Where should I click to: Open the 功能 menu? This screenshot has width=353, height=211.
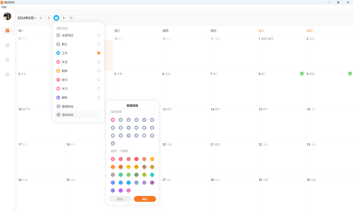[x=4, y=7]
